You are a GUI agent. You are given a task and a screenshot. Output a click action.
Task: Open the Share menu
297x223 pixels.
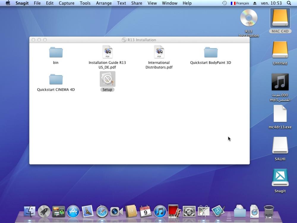coord(137,3)
